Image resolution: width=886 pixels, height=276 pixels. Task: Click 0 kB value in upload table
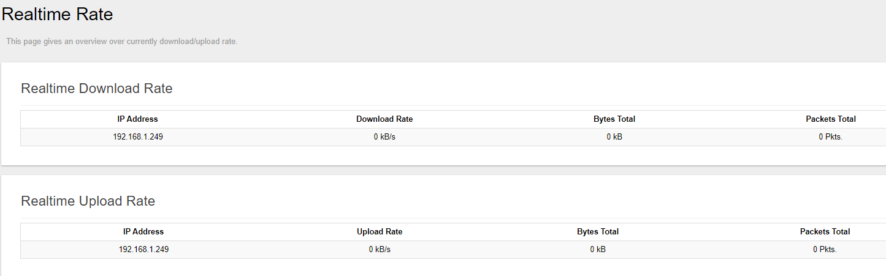[598, 250]
